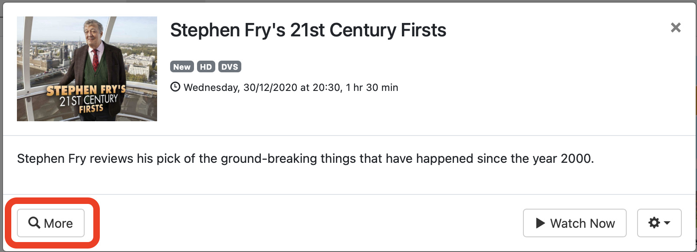Screen dimensions: 697x252
Task: Click the play triangle icon
Action: 540,223
